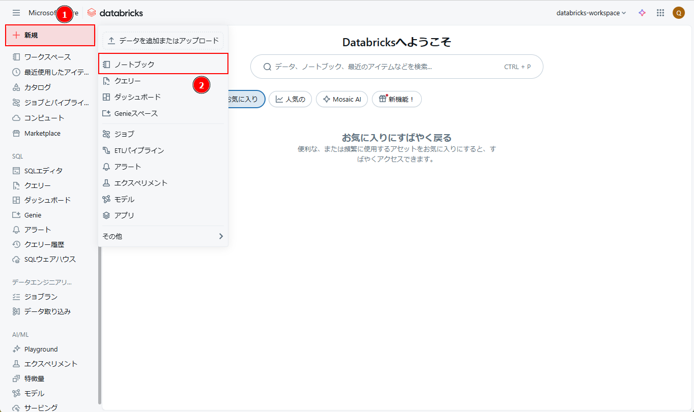This screenshot has width=694, height=412.
Task: Show the 新機能！ tab
Action: [396, 99]
